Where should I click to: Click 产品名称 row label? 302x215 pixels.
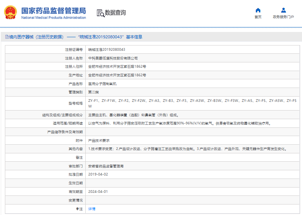click(x=75, y=84)
